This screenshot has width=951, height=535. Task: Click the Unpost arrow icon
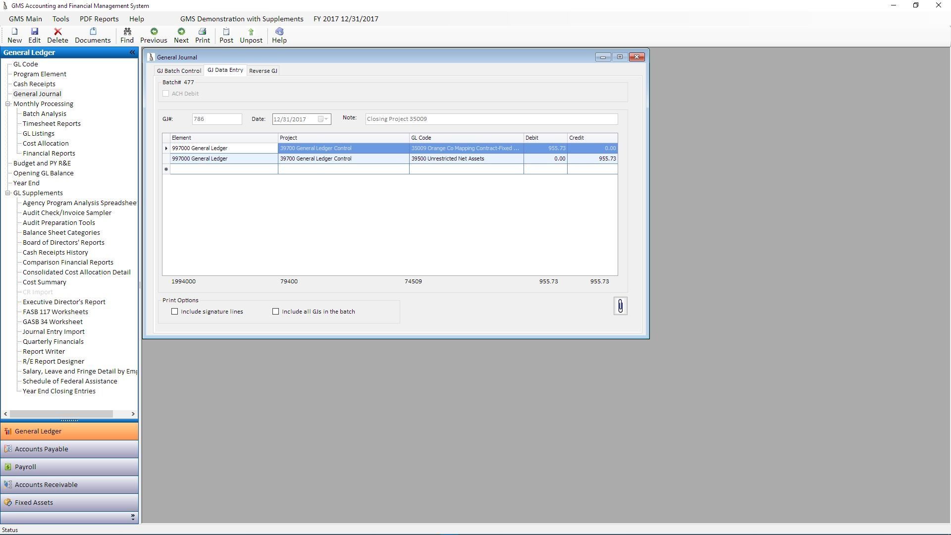coord(251,32)
